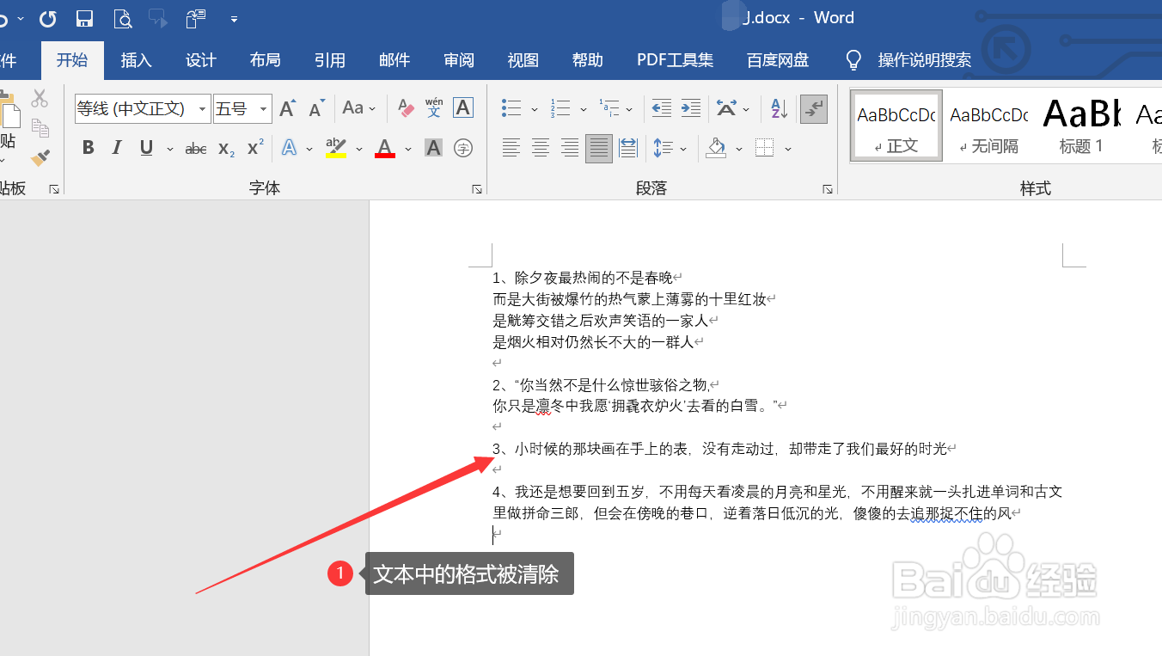Click the Multilevel List icon
The height and width of the screenshot is (656, 1162).
point(609,108)
